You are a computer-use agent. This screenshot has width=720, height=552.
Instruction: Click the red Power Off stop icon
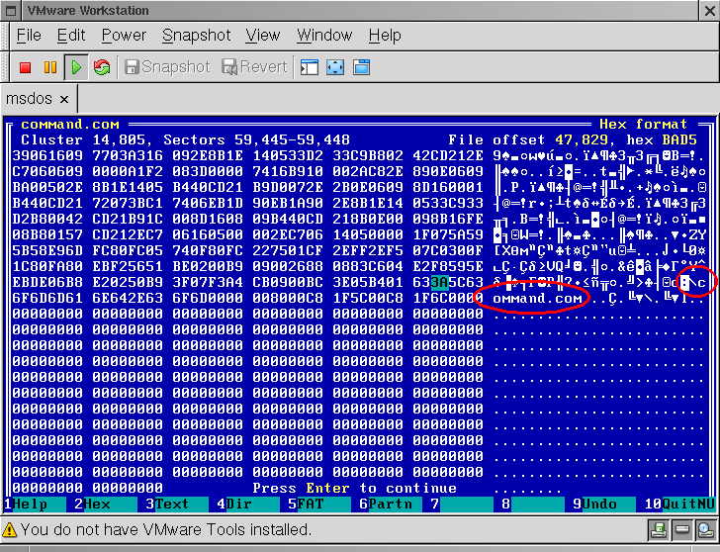pos(26,67)
